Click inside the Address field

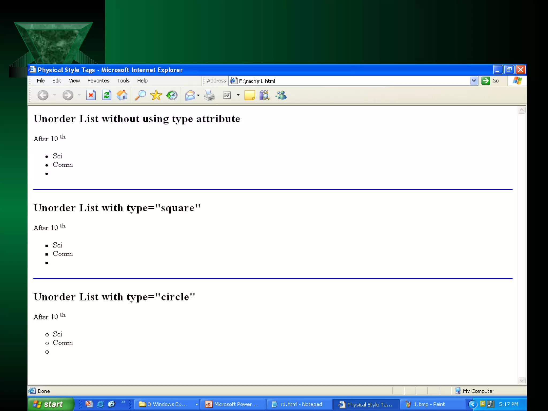click(348, 81)
